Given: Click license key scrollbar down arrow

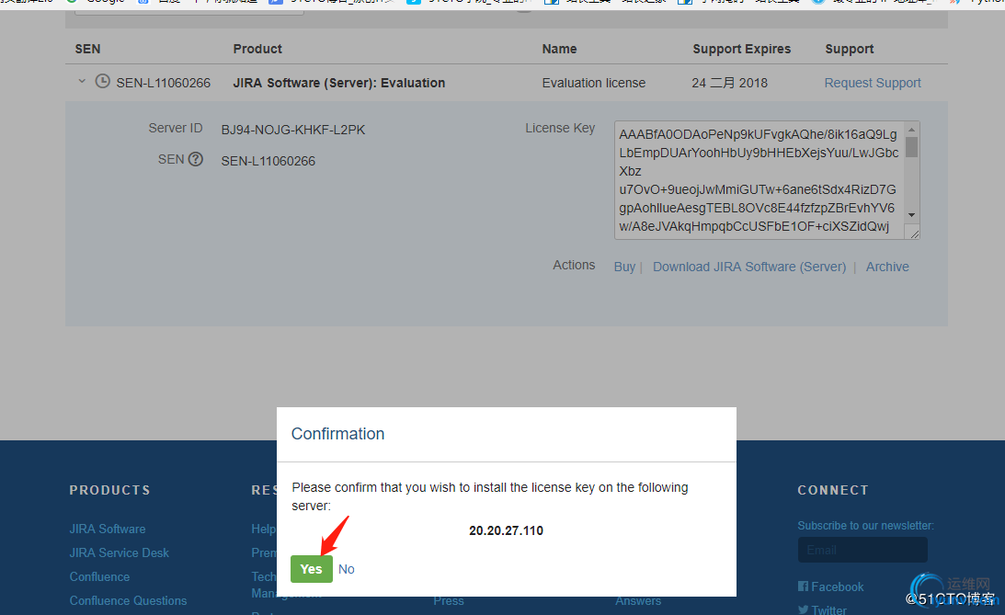Looking at the screenshot, I should click(x=911, y=215).
